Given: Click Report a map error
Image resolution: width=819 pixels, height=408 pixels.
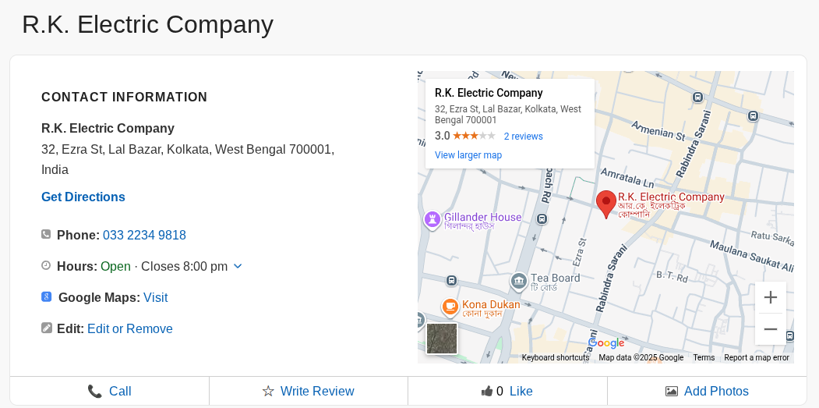Looking at the screenshot, I should pyautogui.click(x=756, y=357).
